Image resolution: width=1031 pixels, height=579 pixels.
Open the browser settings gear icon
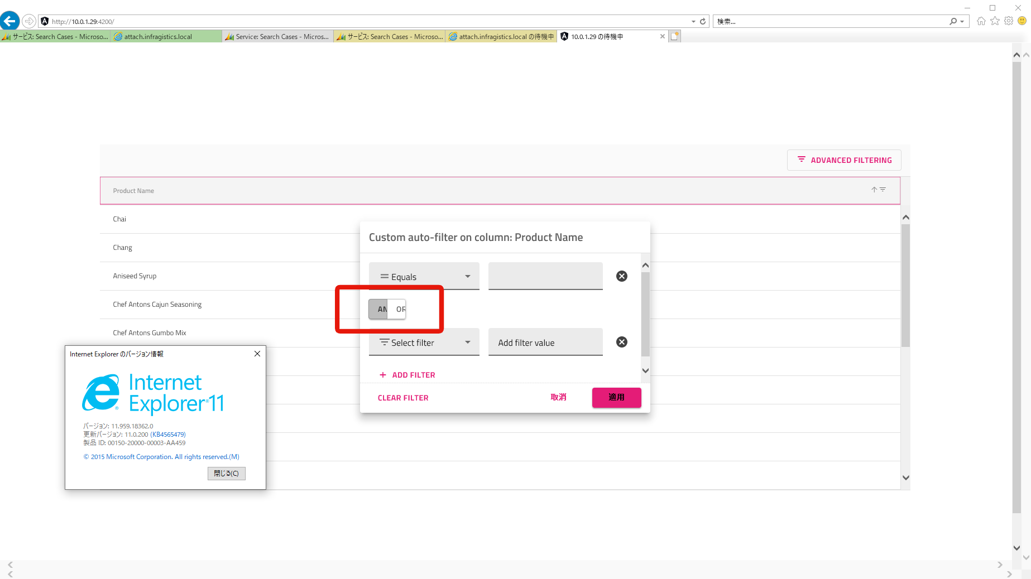tap(1008, 21)
